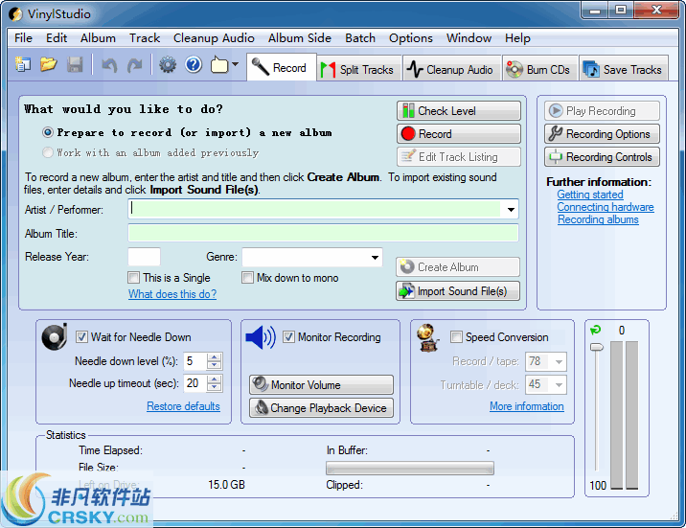This screenshot has width=686, height=528.
Task: Check the This is a Single box
Action: tap(134, 277)
